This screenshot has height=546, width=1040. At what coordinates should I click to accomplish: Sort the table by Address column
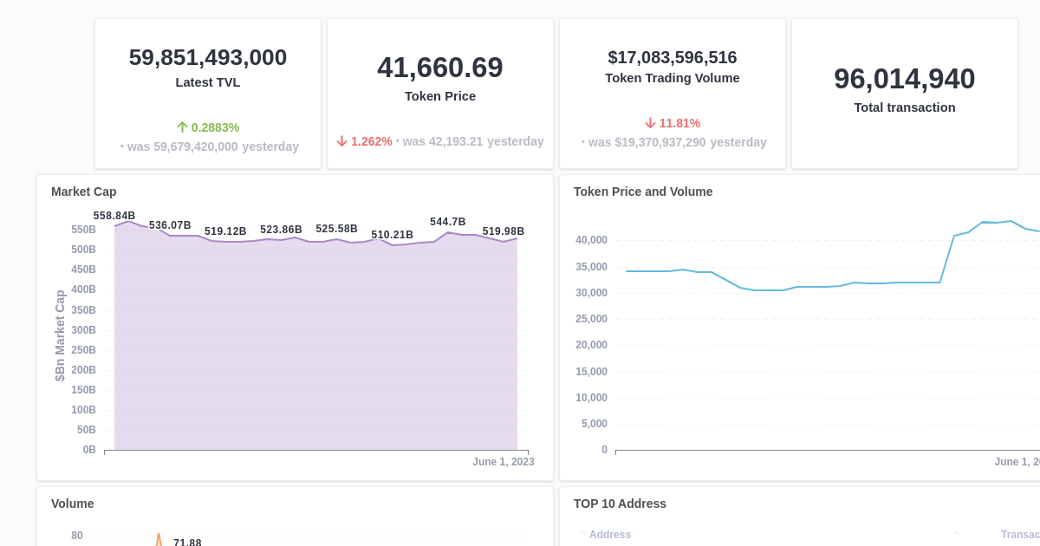(x=610, y=535)
